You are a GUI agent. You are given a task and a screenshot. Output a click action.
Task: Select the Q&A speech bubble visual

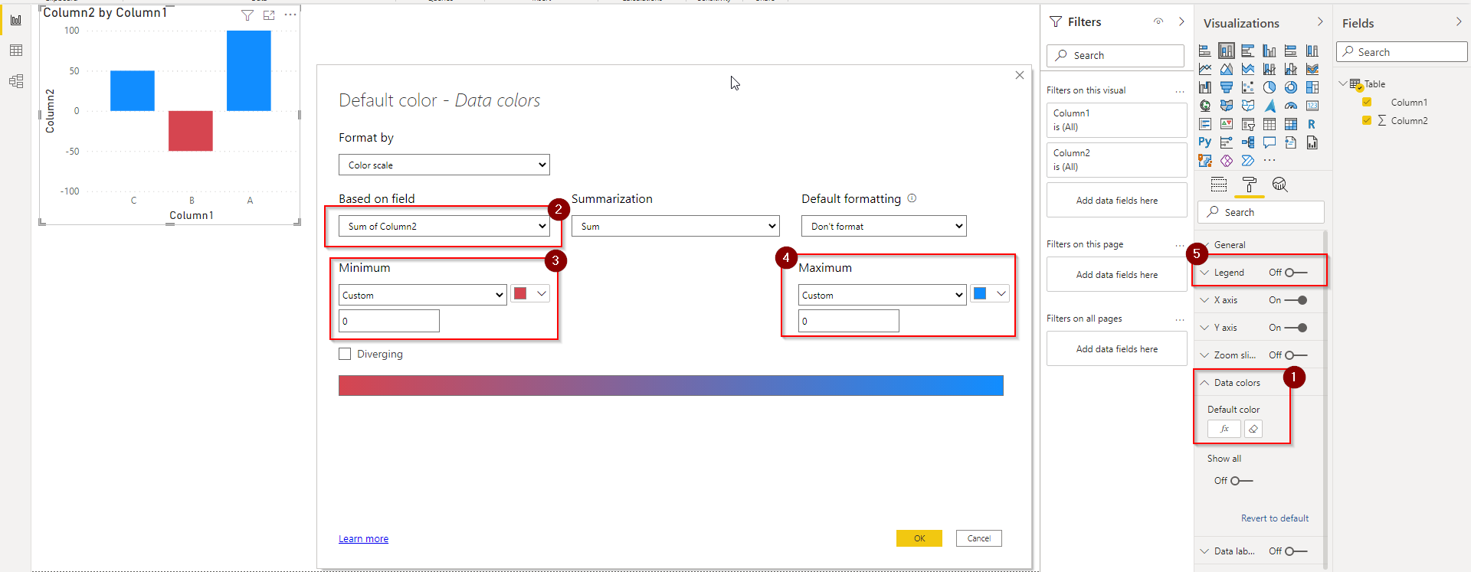coord(1270,142)
